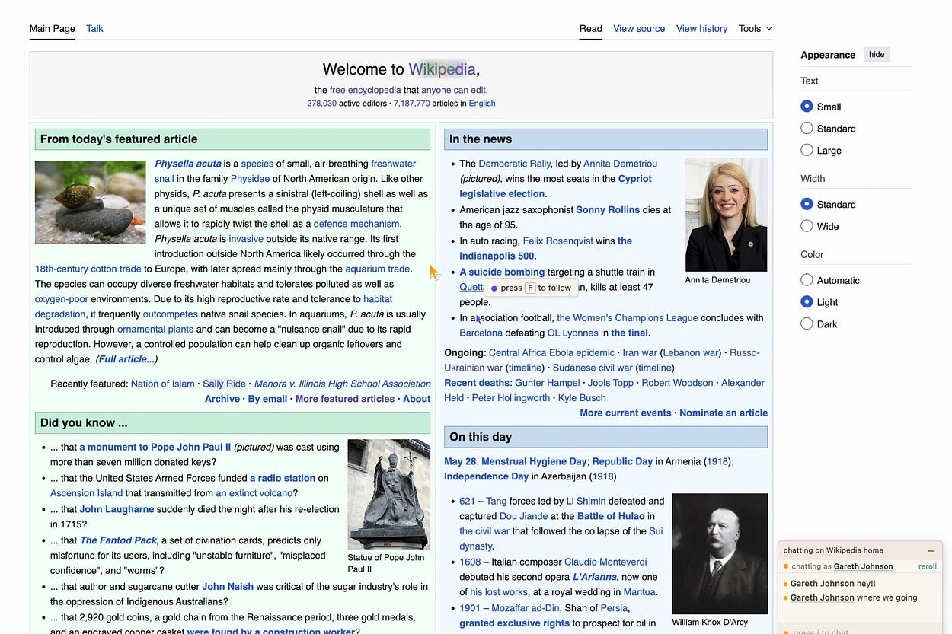Follow the 'Felix Rosenqvist' link

(x=557, y=241)
